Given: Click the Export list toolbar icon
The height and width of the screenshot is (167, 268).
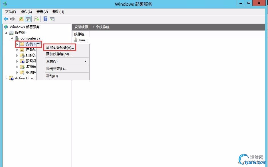Looking at the screenshot, I should (x=36, y=19).
